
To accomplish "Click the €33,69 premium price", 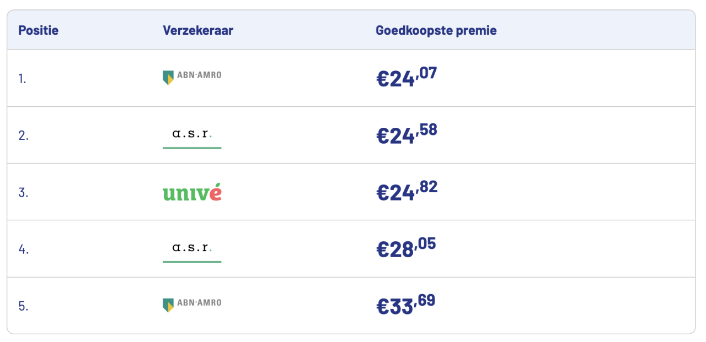I will [405, 305].
